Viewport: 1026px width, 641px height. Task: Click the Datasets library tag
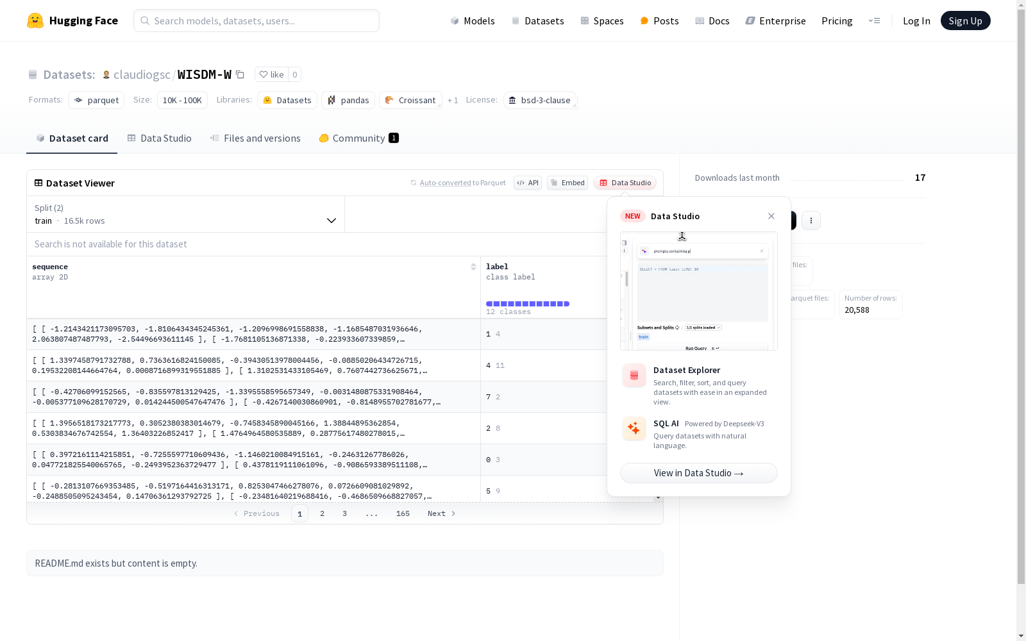click(x=287, y=100)
